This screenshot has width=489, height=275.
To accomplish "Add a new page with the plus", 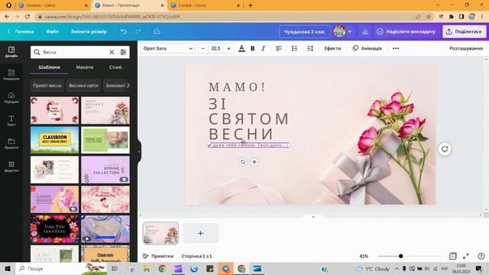I will (x=200, y=233).
